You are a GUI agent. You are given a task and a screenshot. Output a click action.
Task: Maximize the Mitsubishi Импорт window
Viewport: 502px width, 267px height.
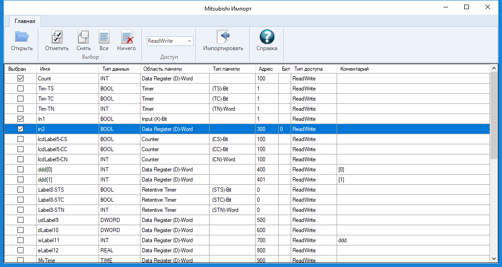(x=467, y=7)
